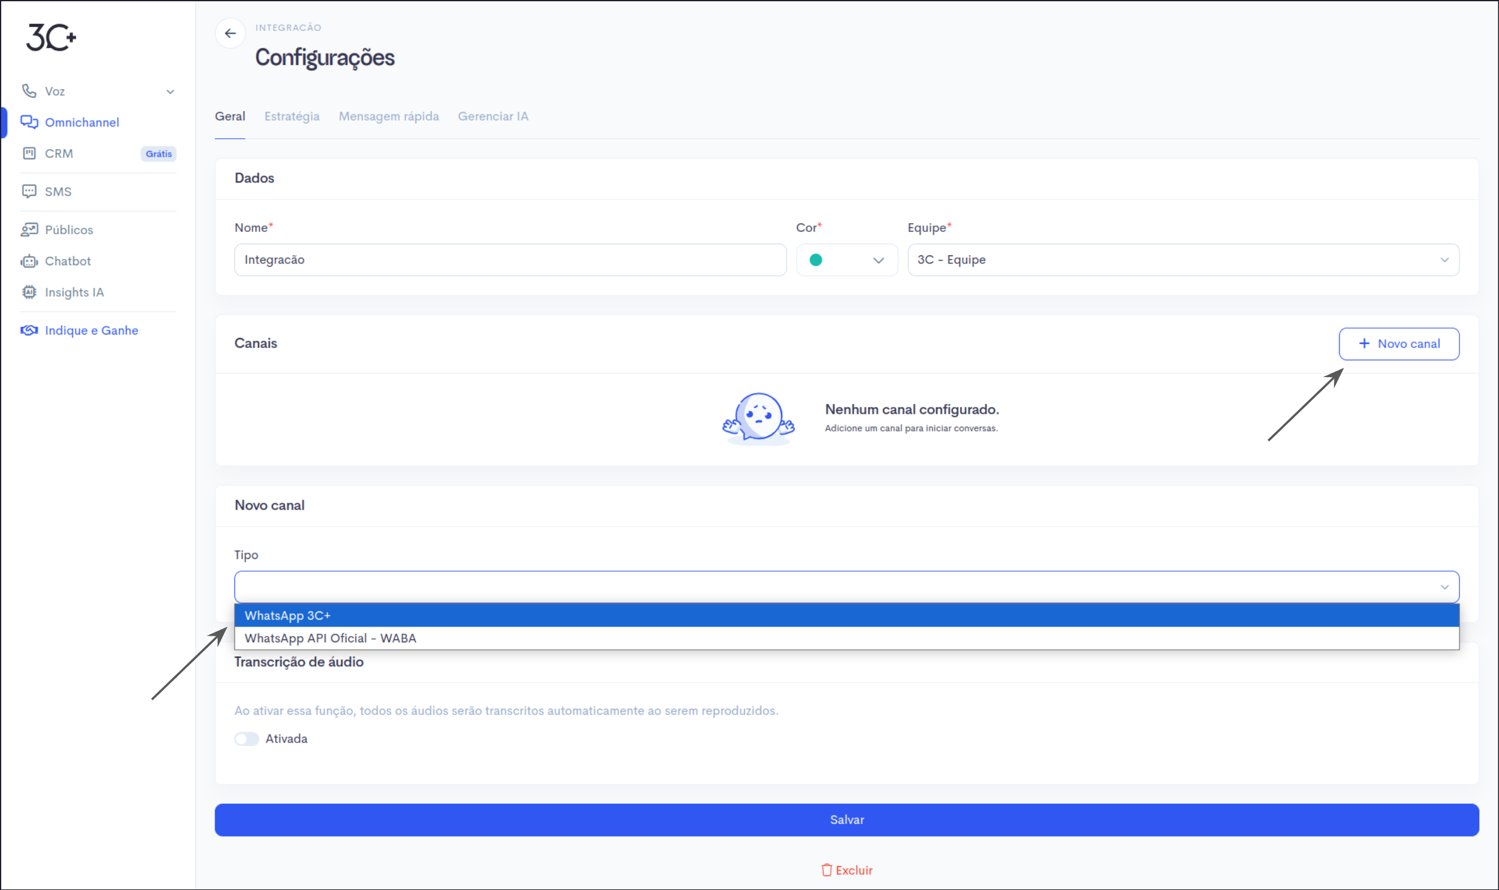This screenshot has height=890, width=1499.
Task: Click the back arrow button
Action: pos(230,34)
